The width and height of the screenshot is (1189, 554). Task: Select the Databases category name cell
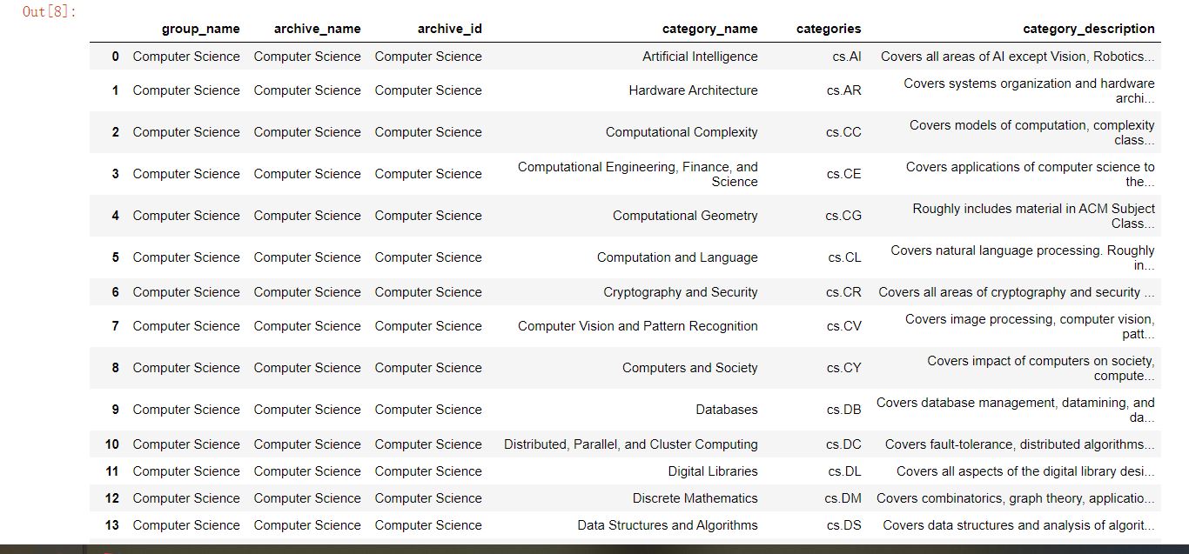[x=726, y=410]
